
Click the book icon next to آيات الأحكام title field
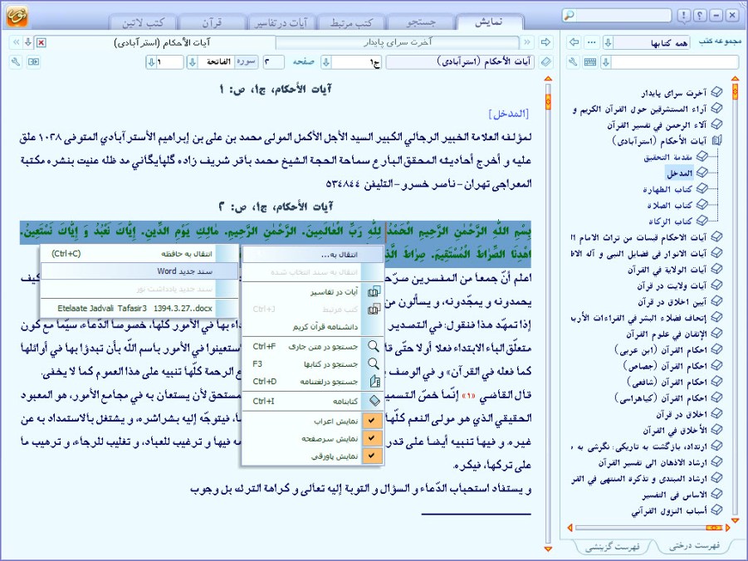pyautogui.click(x=546, y=62)
